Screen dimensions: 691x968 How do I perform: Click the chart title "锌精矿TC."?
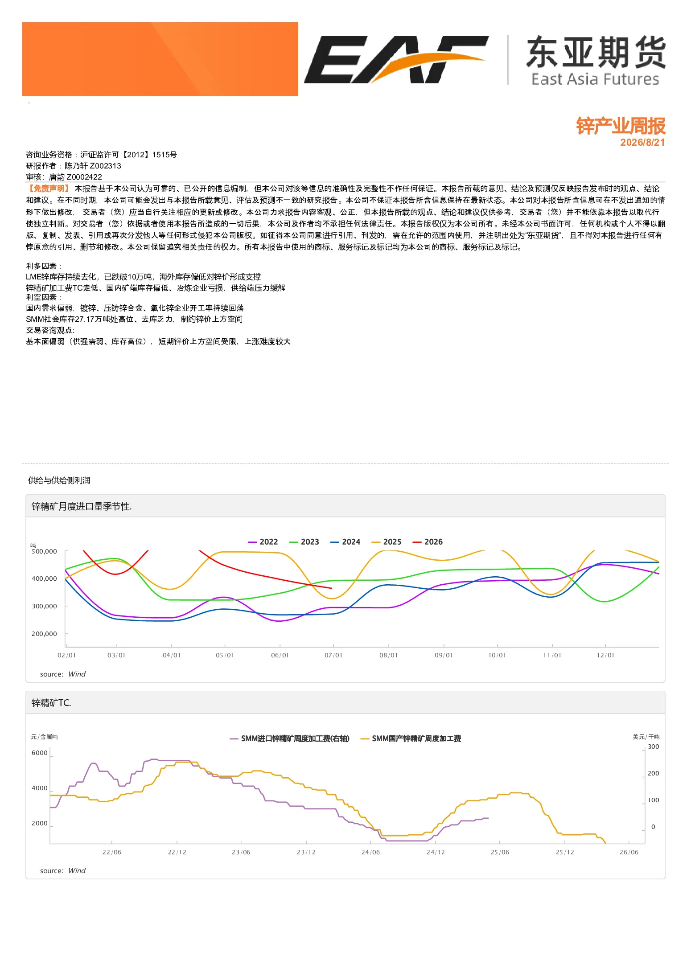[51, 703]
